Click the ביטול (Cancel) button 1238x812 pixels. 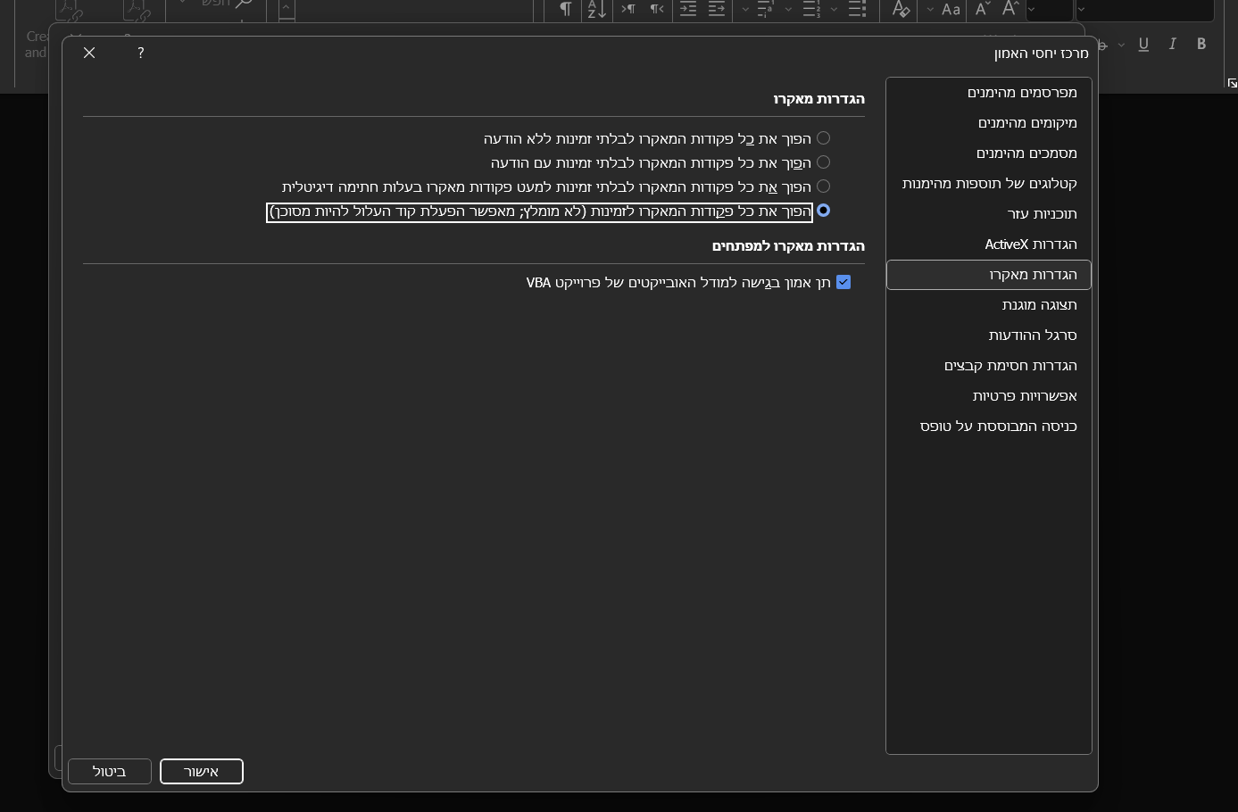click(x=110, y=772)
